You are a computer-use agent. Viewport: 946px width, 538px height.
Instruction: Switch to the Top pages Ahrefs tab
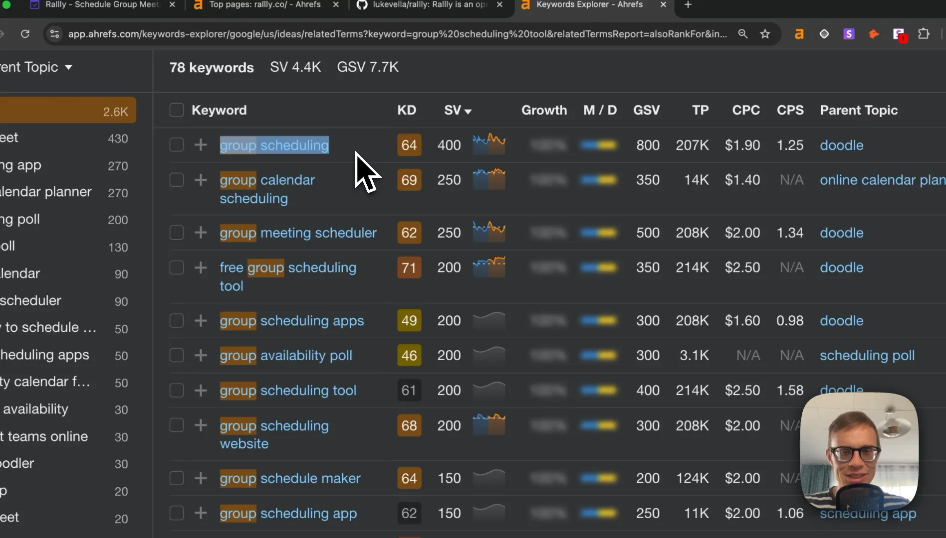pyautogui.click(x=265, y=5)
